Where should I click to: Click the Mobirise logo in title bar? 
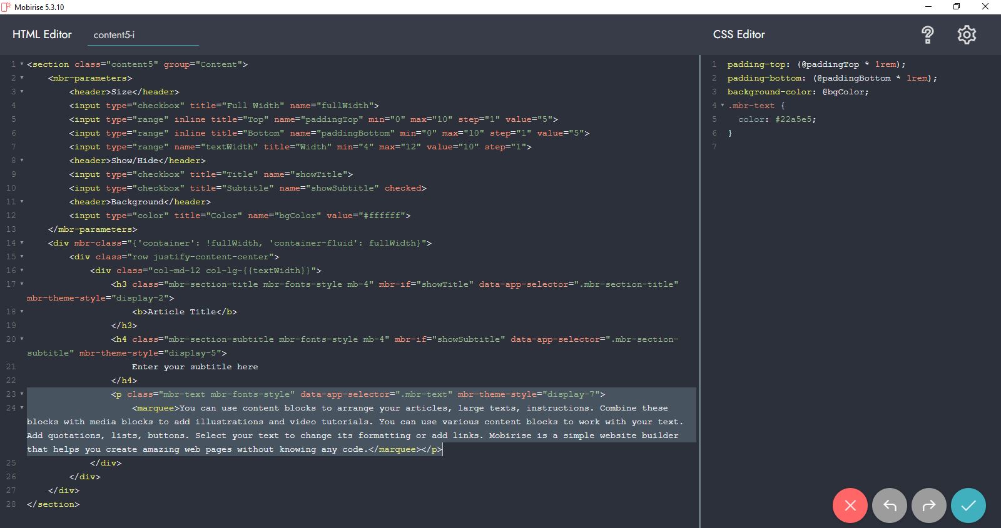click(6, 7)
